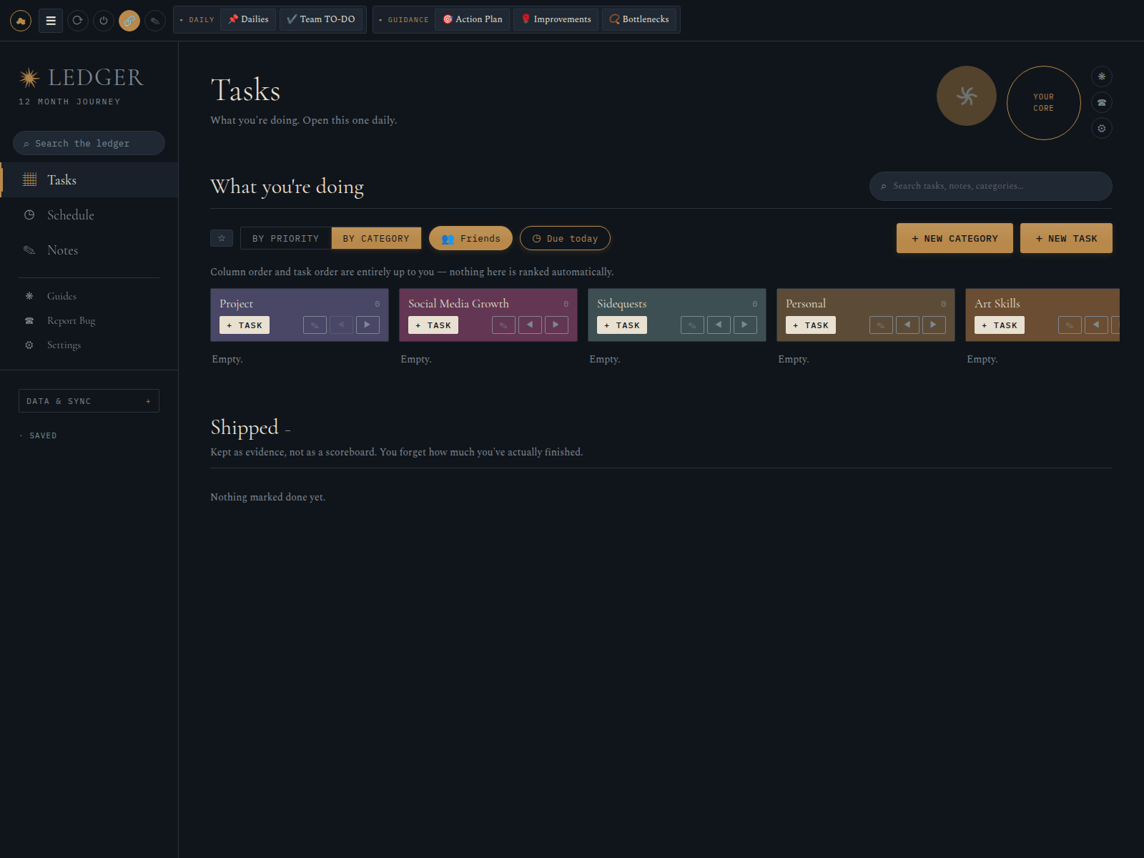
Task: Move the Project column right
Action: coord(368,325)
